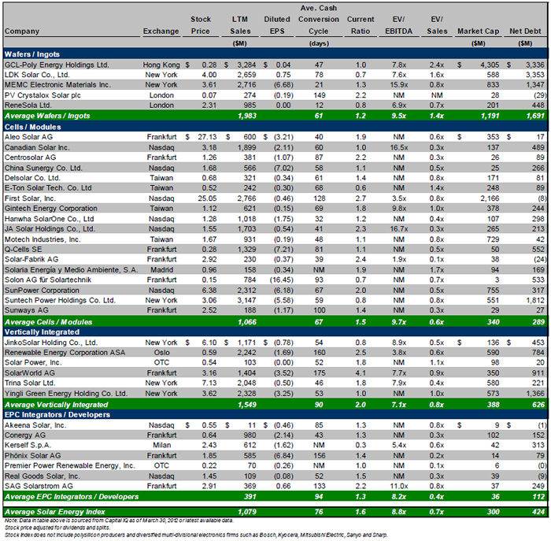Viewport: 551px width, 541px height.
Task: Click 'Phönix Solar AG' row label
Action: [32, 456]
